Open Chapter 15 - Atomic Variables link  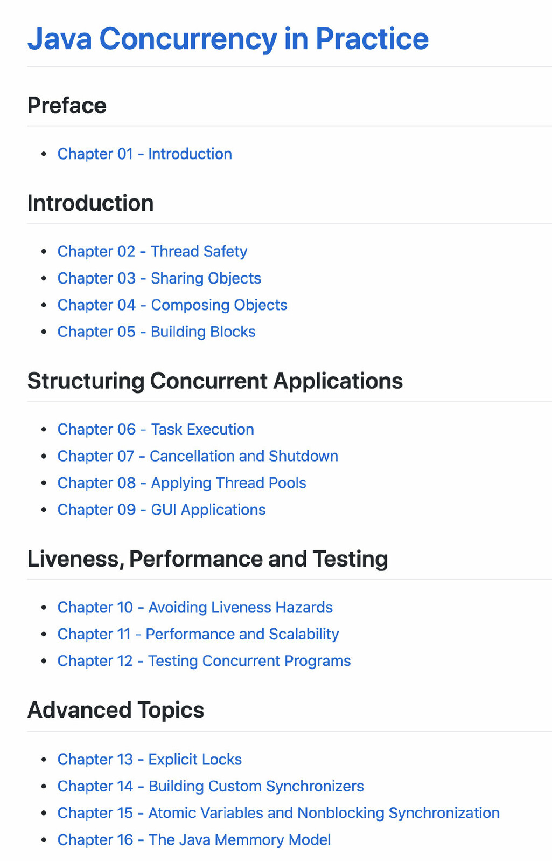[278, 813]
